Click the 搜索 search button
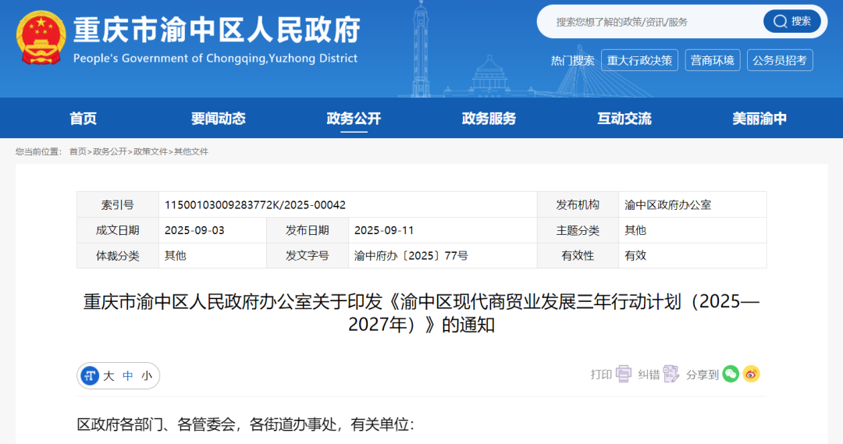 (x=792, y=22)
